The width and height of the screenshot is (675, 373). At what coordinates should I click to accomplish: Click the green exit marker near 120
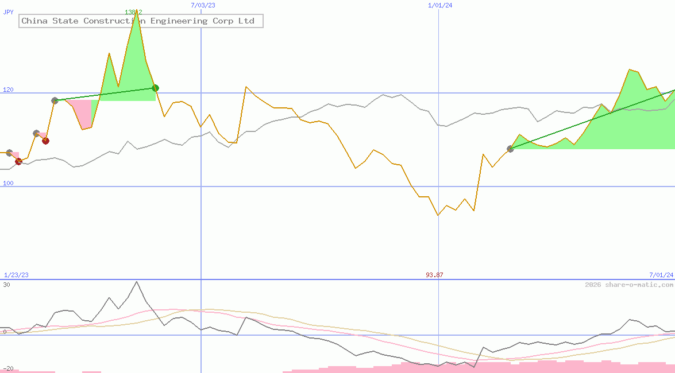pyautogui.click(x=155, y=88)
